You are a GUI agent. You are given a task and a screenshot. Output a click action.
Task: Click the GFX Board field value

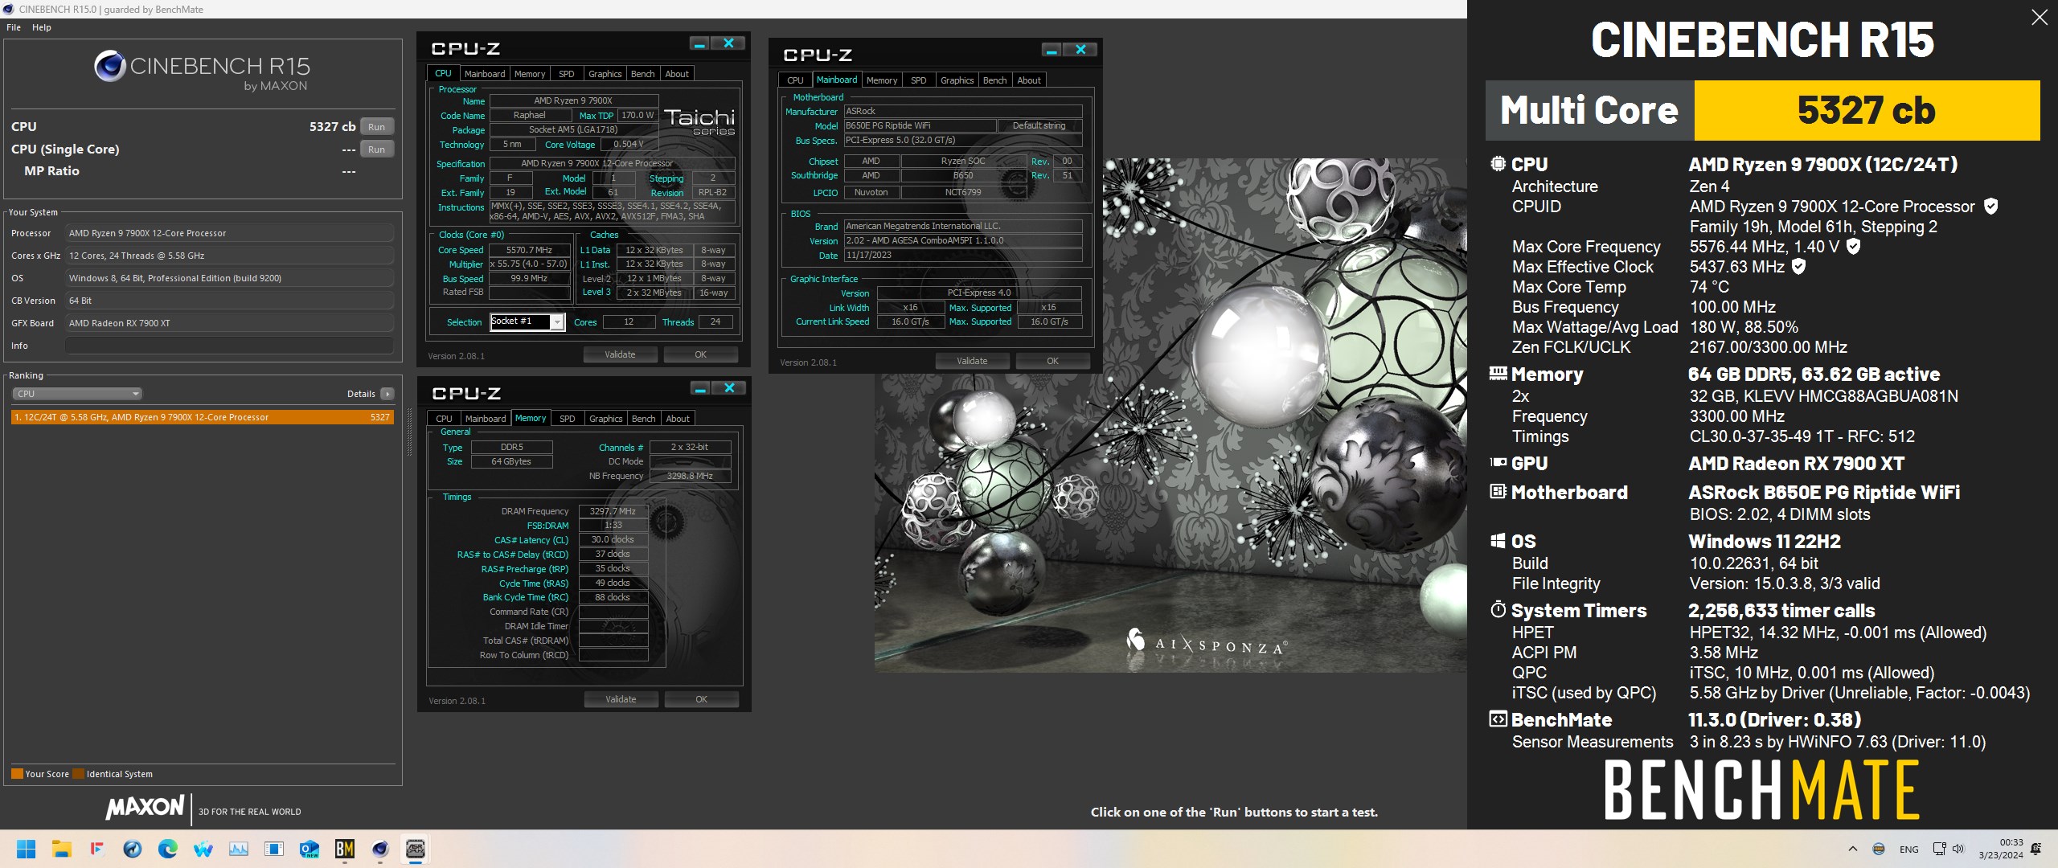point(229,323)
